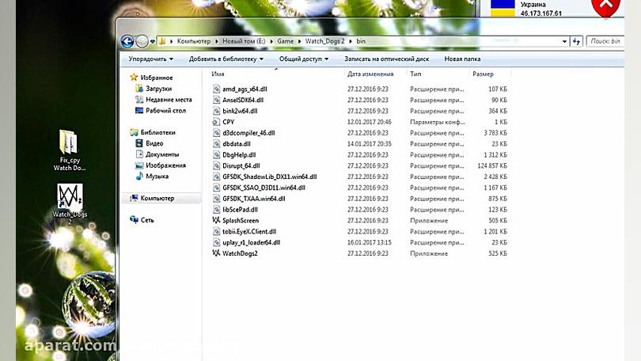The image size is (641, 361).
Task: Sort by the 'Тип' column header
Action: [x=415, y=74]
